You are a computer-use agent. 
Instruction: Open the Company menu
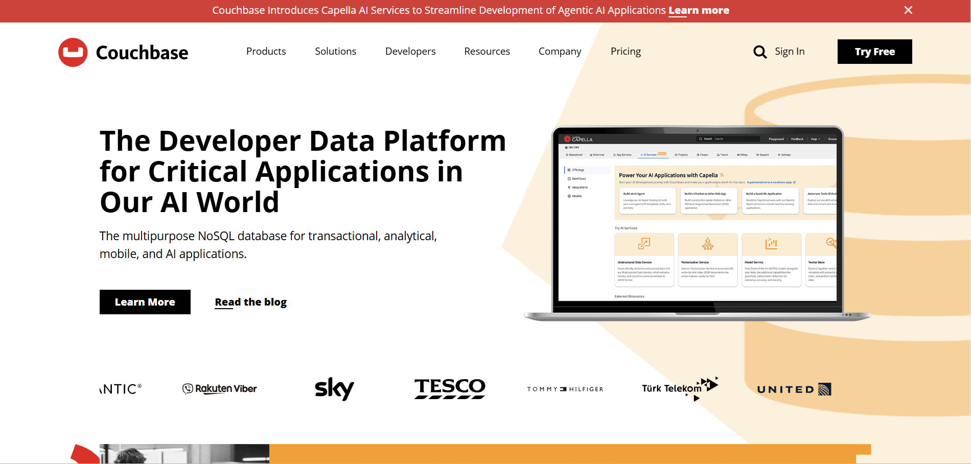pyautogui.click(x=560, y=51)
